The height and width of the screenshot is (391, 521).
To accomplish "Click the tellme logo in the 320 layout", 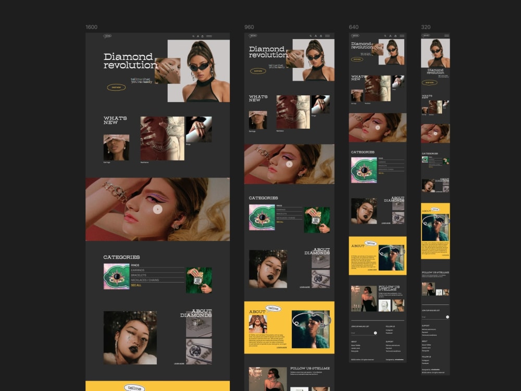I will (426, 35).
